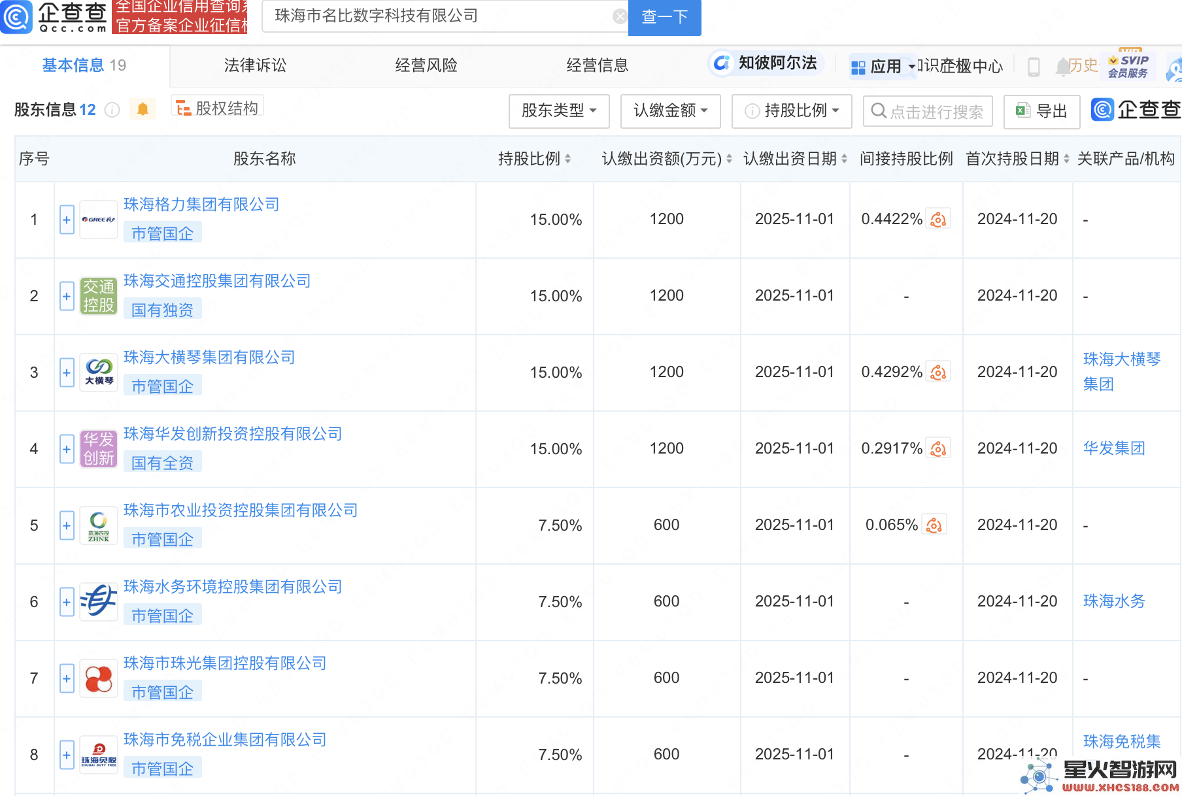Click the 大横琴 company logo
Viewport: 1182px width, 796px height.
tap(99, 373)
